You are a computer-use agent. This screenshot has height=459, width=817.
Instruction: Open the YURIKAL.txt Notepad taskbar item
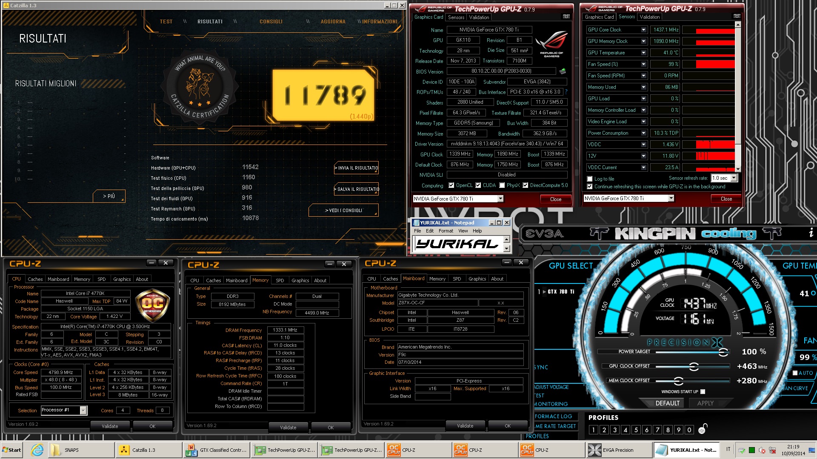coord(686,450)
